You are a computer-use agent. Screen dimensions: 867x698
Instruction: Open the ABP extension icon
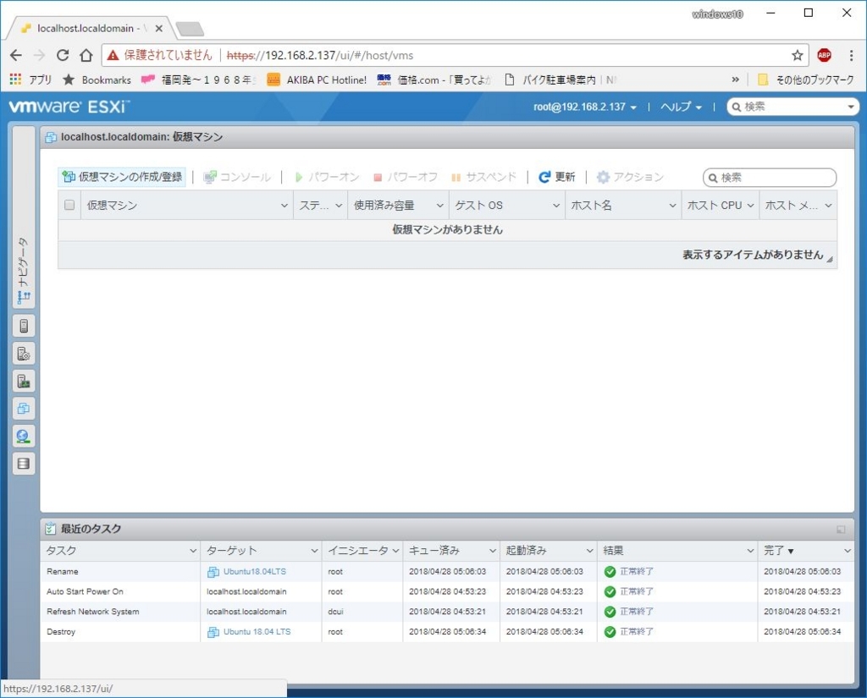[x=825, y=55]
